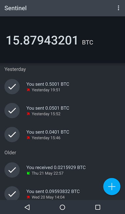
Task: Click checkmark icon for 0.0501 BTC transaction
Action: click(x=12, y=110)
